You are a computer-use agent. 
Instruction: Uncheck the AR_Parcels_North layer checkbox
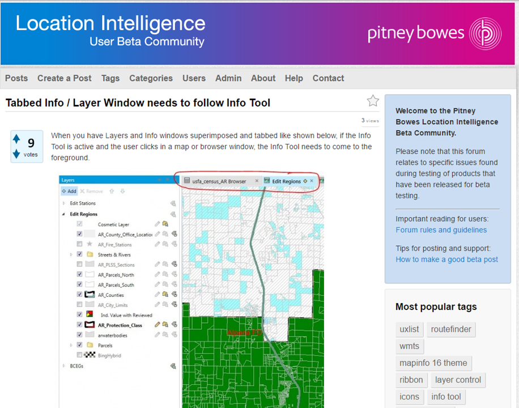coord(80,275)
